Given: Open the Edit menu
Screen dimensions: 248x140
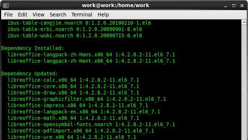Looking at the screenshot, I should 22,15.
